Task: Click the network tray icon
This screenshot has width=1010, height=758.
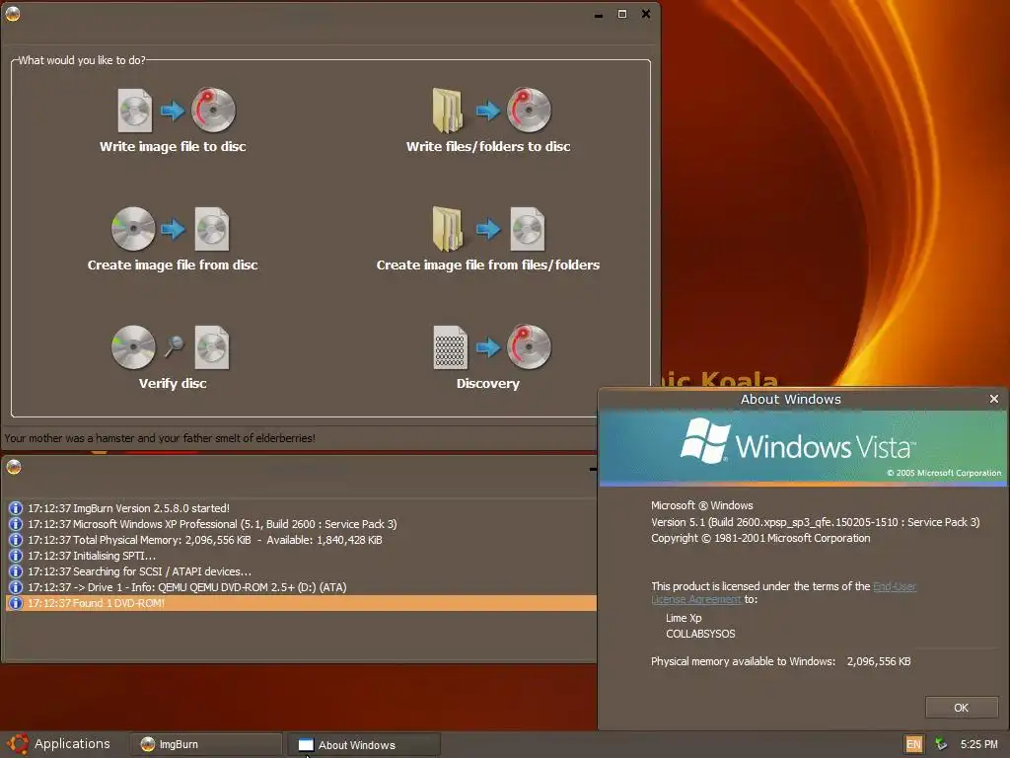Action: (x=941, y=744)
